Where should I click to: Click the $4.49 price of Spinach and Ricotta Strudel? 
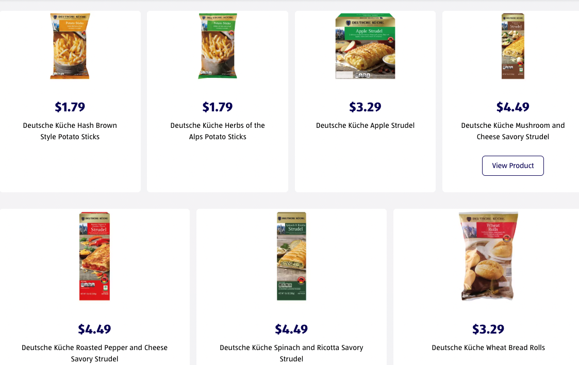click(x=292, y=329)
